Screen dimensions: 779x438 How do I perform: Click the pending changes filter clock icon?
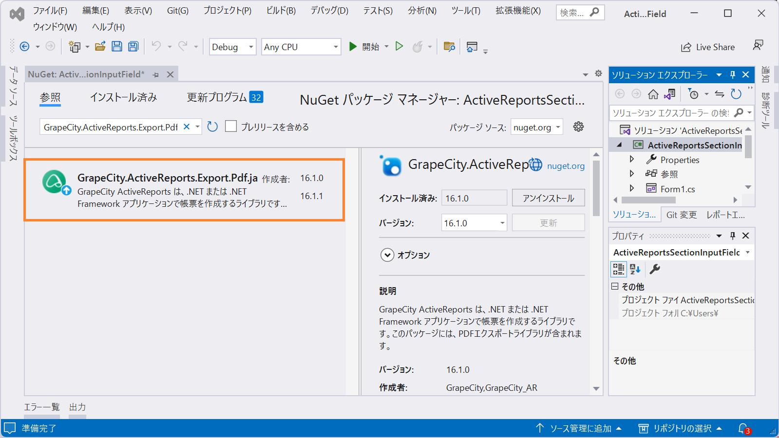tap(693, 93)
